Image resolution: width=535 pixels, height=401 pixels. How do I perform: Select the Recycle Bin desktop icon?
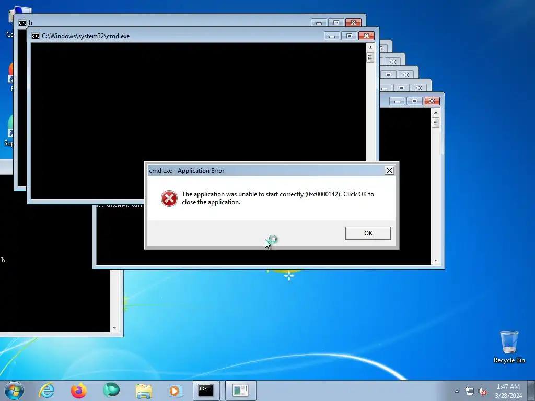pos(509,347)
